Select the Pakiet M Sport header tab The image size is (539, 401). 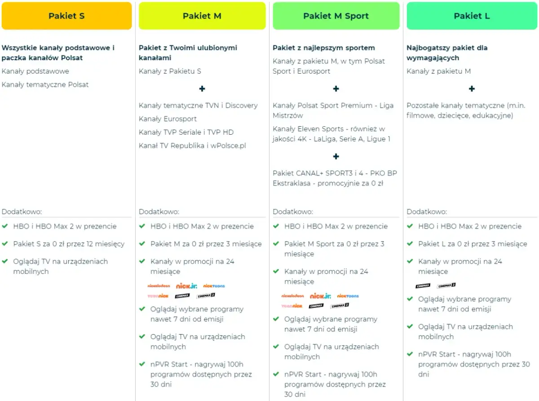(336, 16)
